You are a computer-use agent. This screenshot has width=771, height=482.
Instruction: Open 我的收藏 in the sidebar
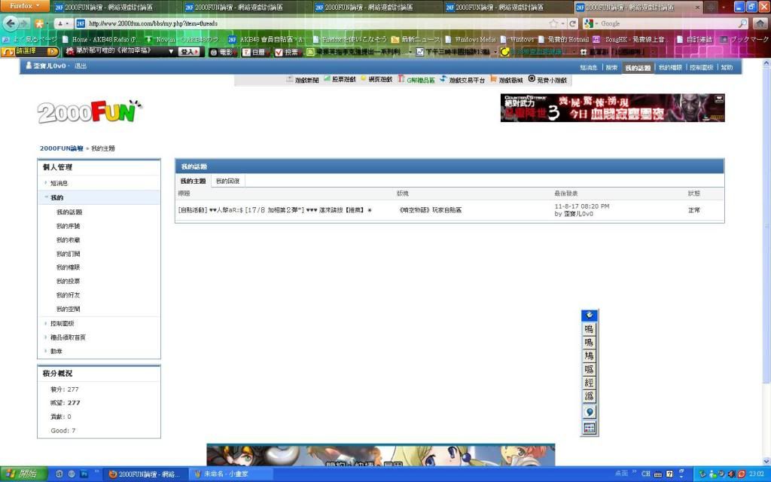click(x=69, y=240)
